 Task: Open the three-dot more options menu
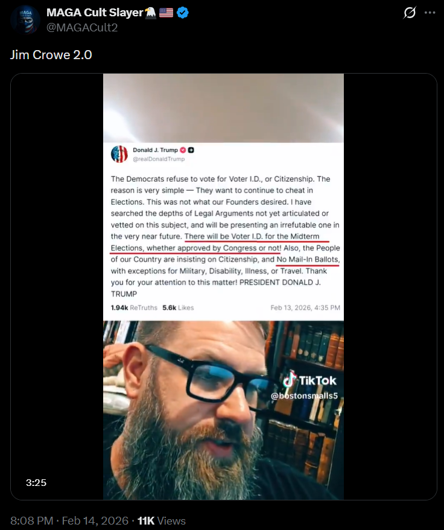tap(430, 13)
